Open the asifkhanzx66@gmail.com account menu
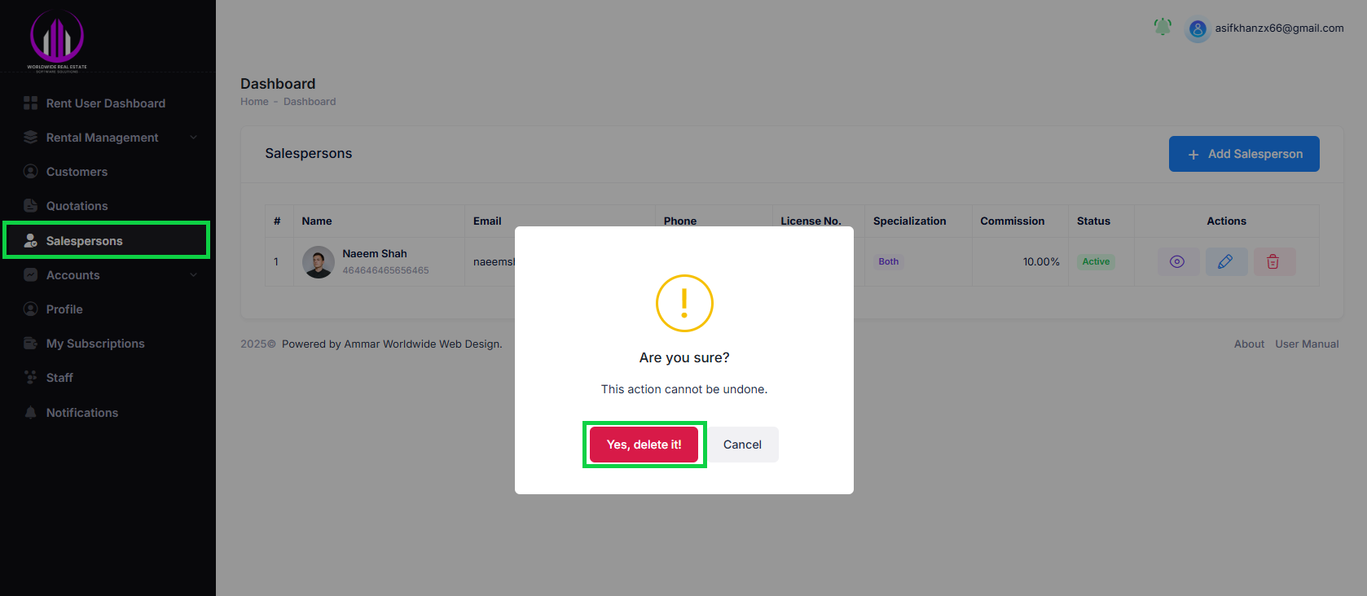 click(x=1279, y=28)
